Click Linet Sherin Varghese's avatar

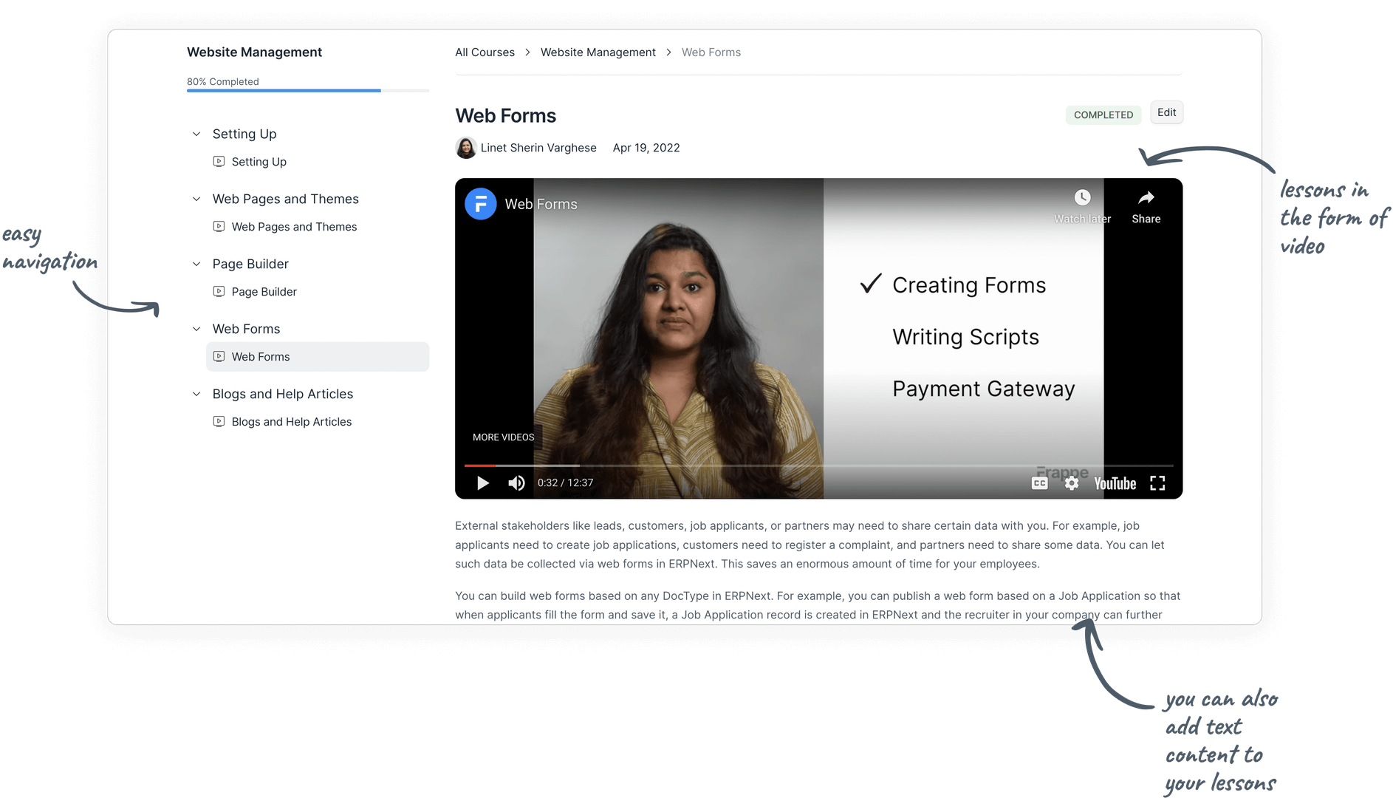[466, 148]
